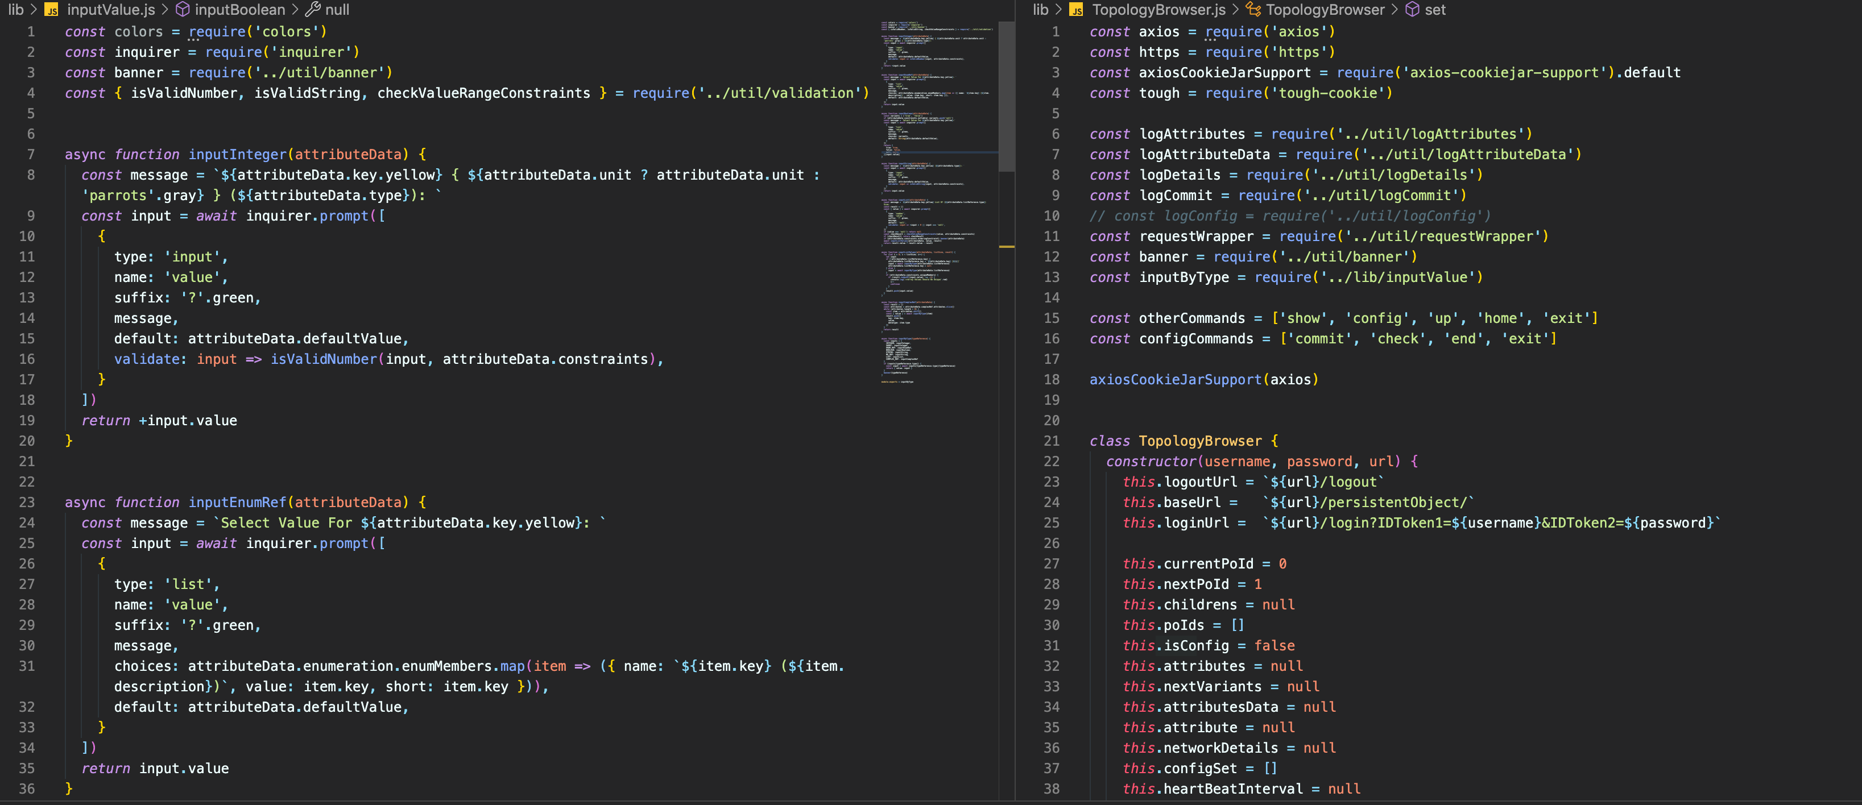Expand chevron after TopologyBrowser class breadcrumb

[1395, 10]
